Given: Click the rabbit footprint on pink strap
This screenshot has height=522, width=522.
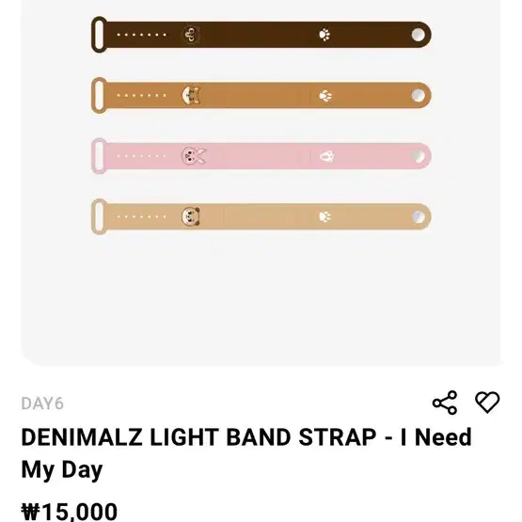Looking at the screenshot, I should (x=327, y=156).
